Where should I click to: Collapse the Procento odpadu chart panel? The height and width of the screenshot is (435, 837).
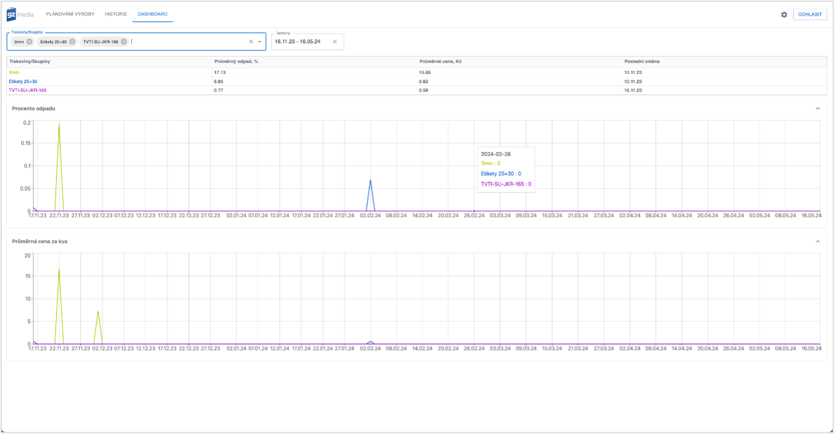817,108
